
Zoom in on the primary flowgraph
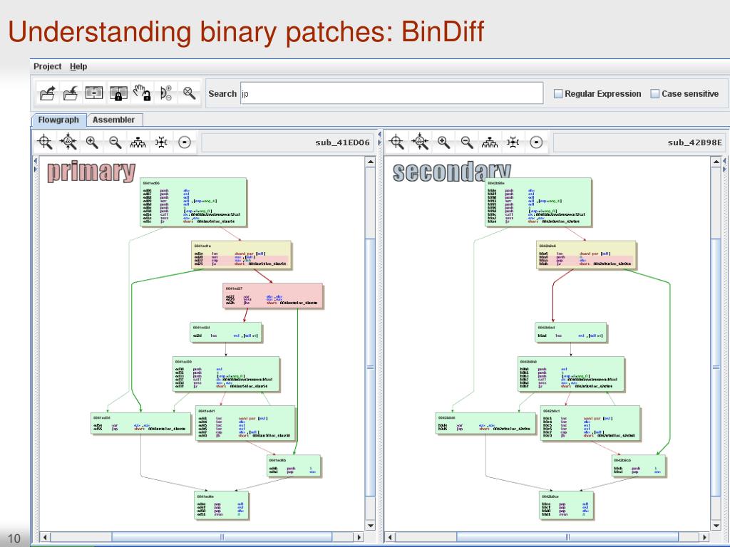click(x=92, y=142)
